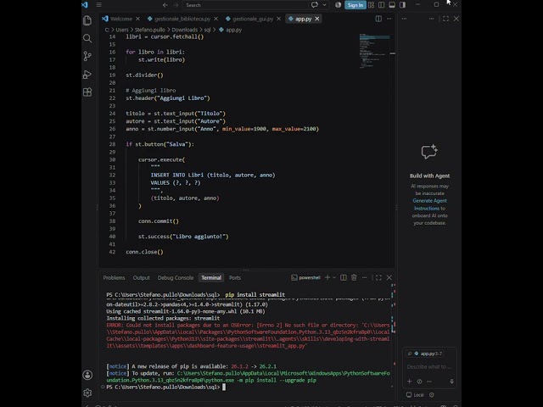The height and width of the screenshot is (407, 543).
Task: Click the code line st.header("Aggiungi Libro")
Action: click(168, 98)
